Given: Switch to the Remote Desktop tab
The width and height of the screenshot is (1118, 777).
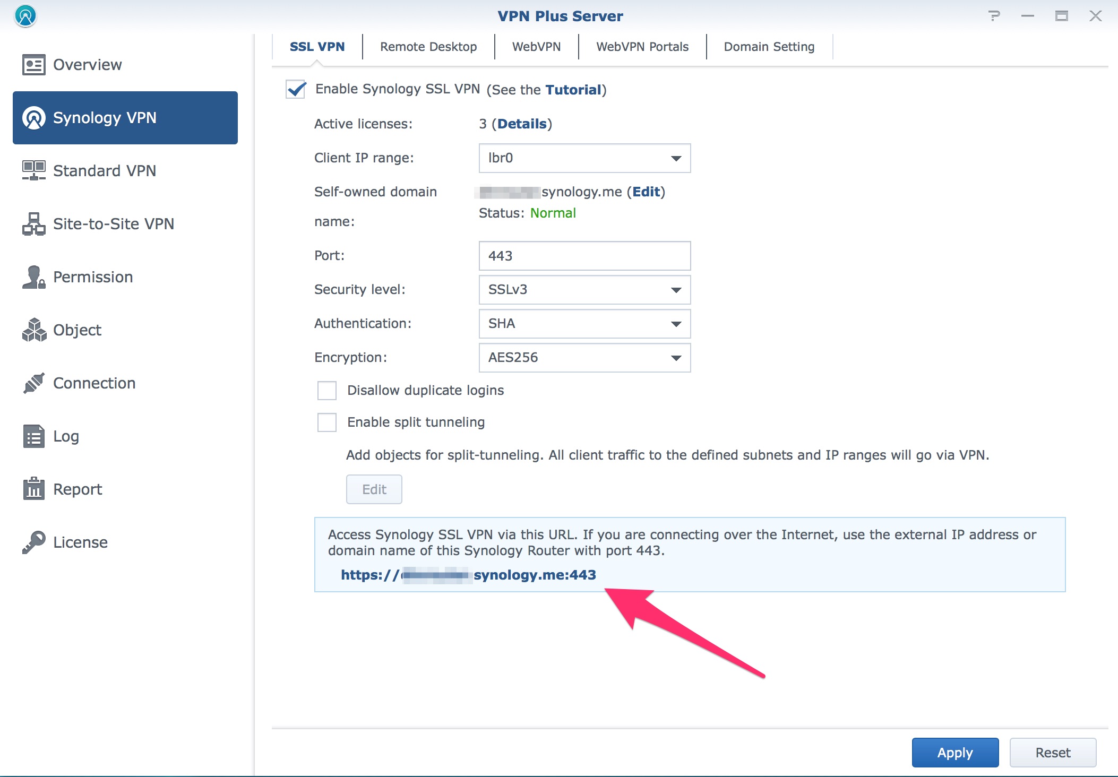Looking at the screenshot, I should tap(428, 47).
